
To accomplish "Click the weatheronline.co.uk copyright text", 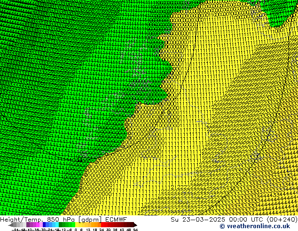I will [x=255, y=226].
